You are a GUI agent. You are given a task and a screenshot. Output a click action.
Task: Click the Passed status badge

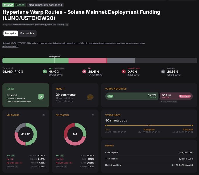coord(20,5)
